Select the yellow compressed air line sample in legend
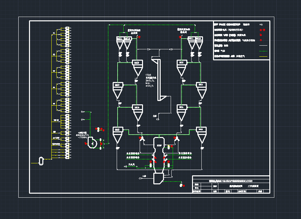 [264, 57]
